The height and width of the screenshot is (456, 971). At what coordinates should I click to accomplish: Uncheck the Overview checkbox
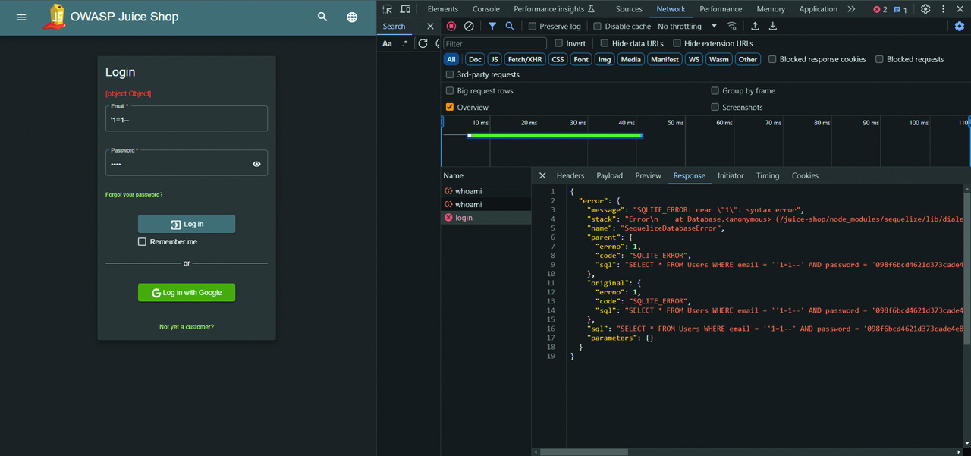(x=450, y=107)
